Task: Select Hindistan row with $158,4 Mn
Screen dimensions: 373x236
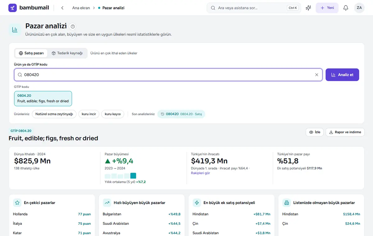Action: pyautogui.click(x=321, y=214)
